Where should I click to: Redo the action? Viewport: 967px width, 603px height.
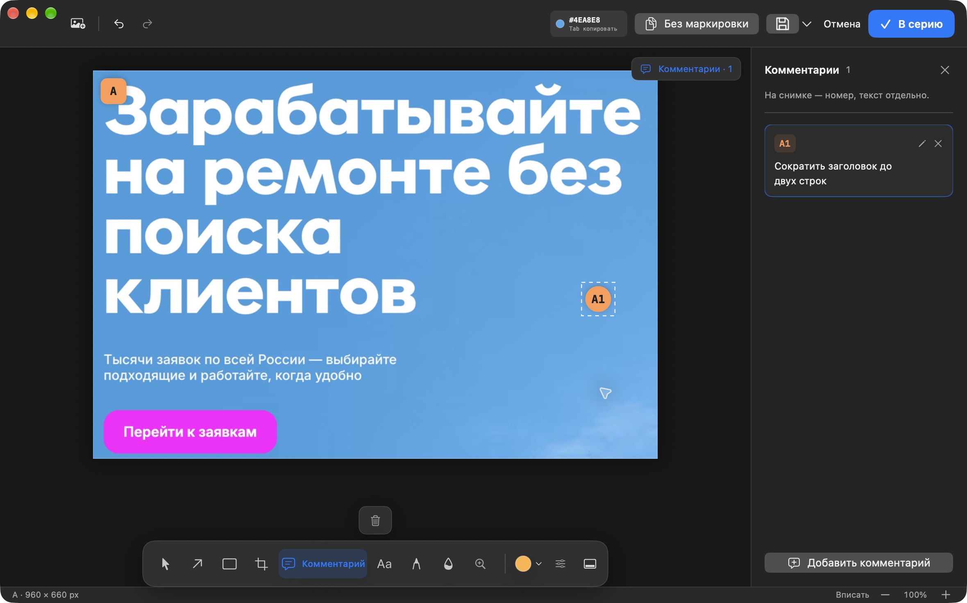[x=148, y=24]
